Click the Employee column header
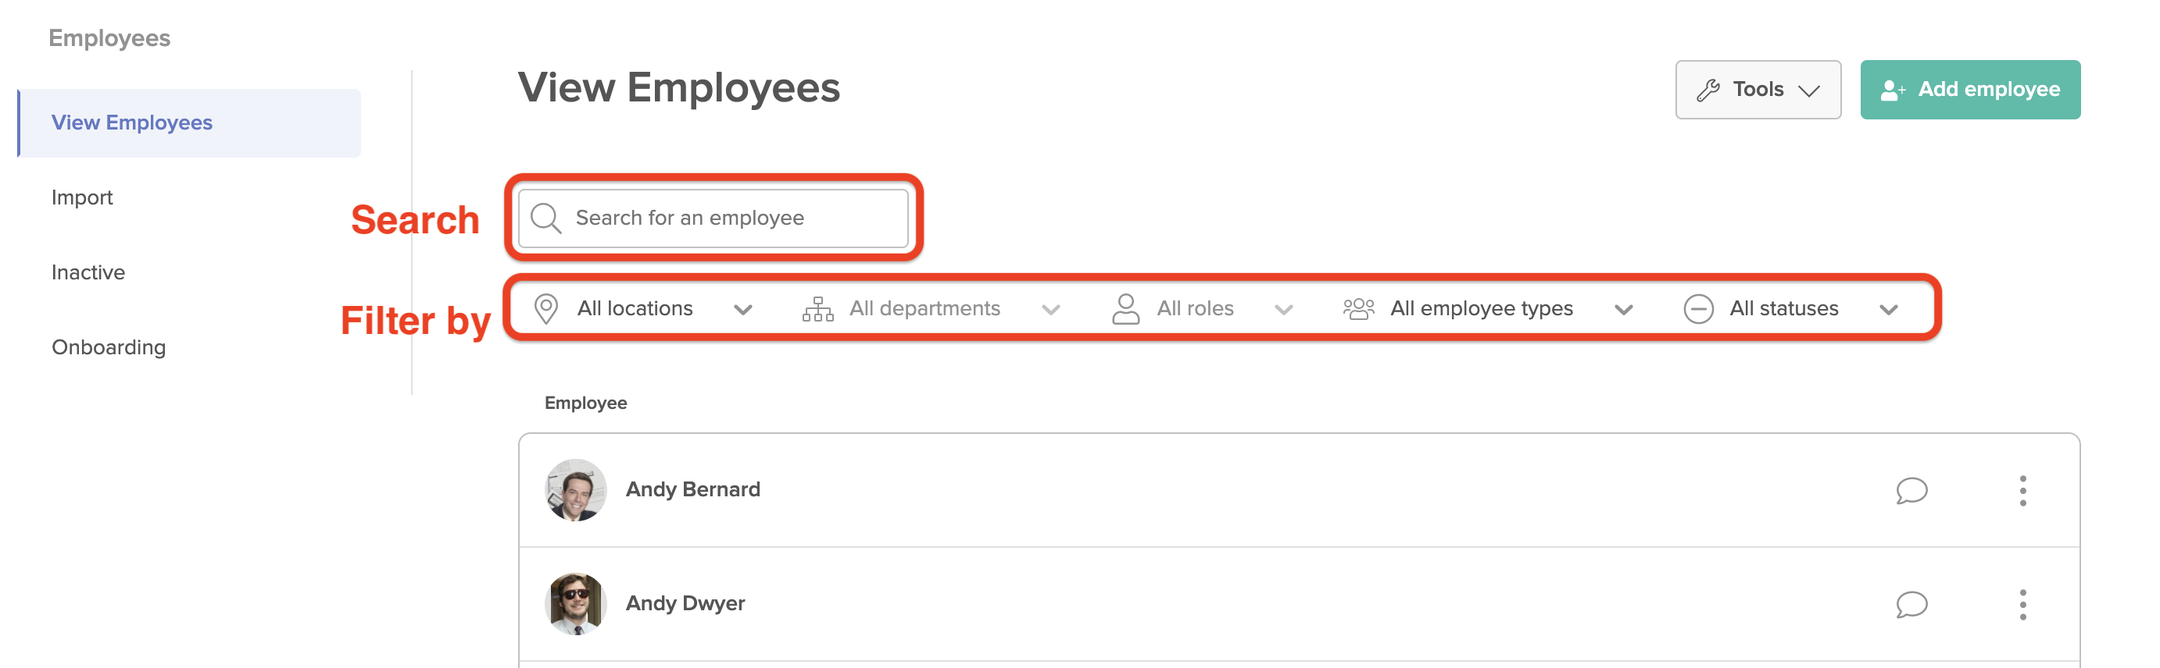This screenshot has height=668, width=2160. (585, 403)
